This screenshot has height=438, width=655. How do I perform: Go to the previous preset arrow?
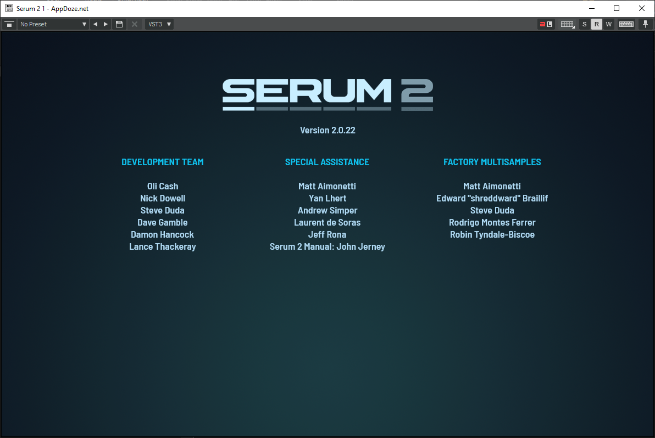[x=95, y=24]
